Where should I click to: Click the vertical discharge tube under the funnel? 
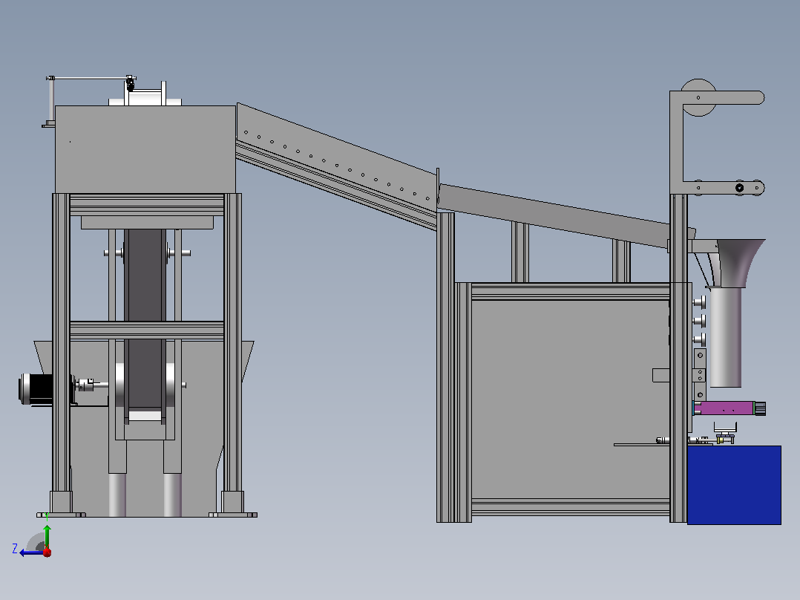(726, 337)
